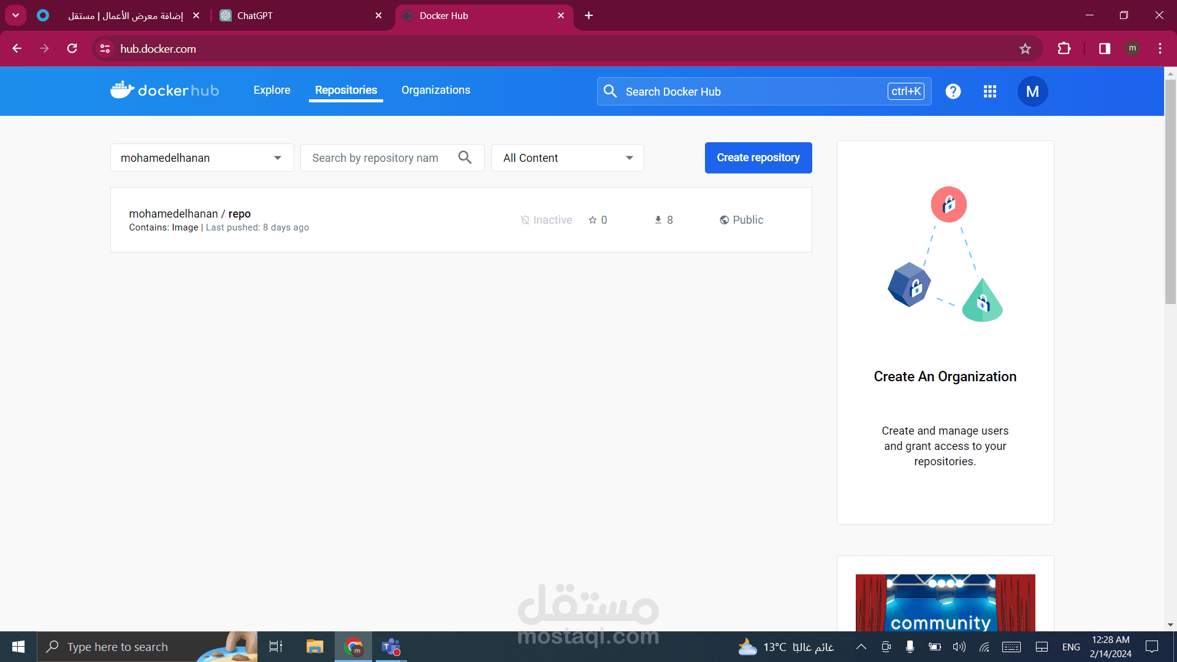Click the downloads icon on repo row
The height and width of the screenshot is (662, 1177).
point(658,220)
